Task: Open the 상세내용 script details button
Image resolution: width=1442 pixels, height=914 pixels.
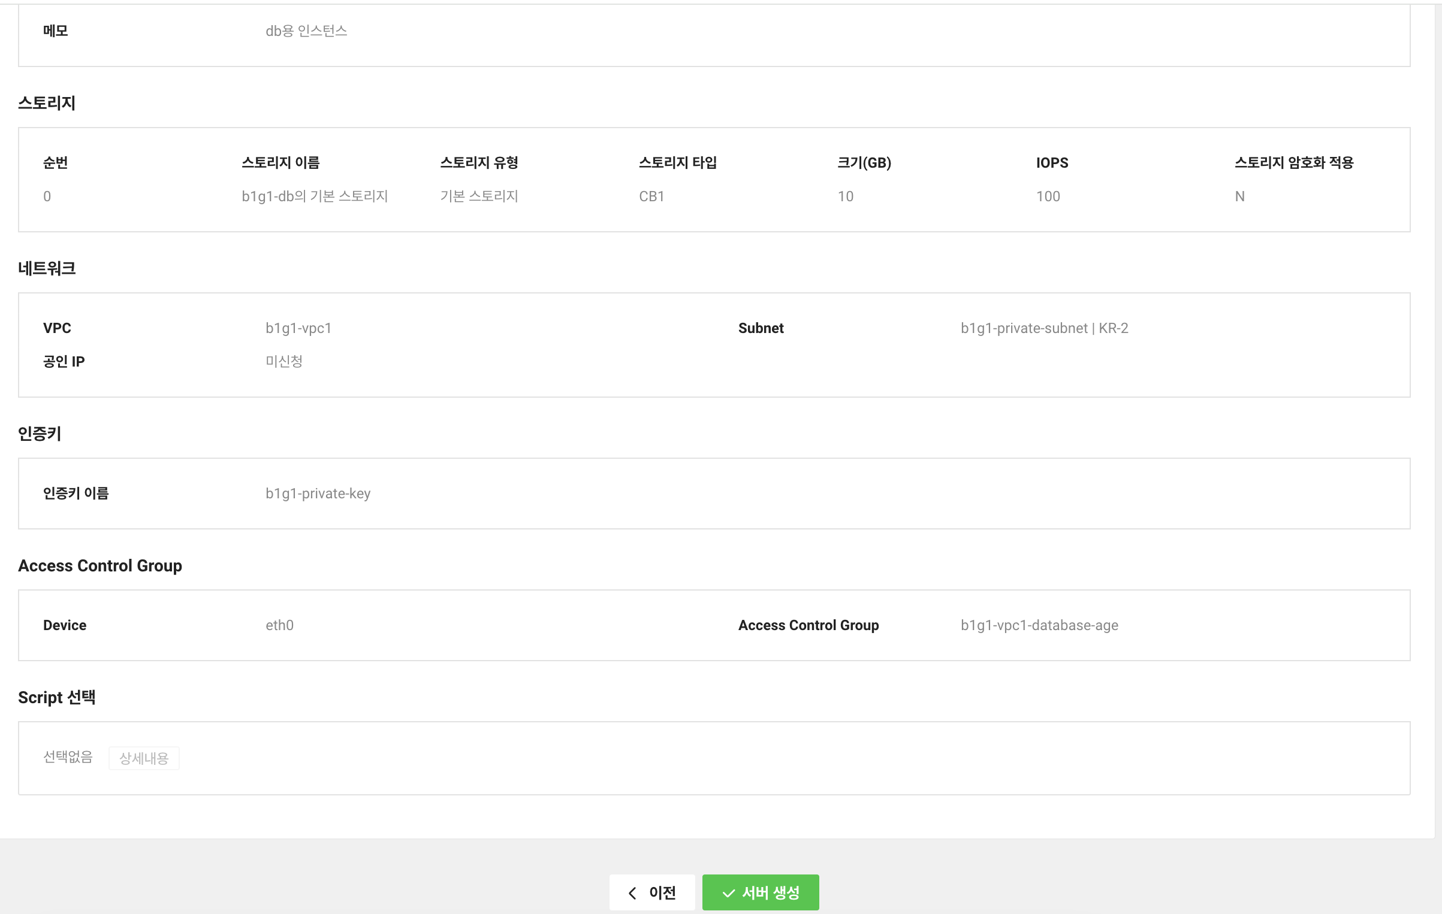Action: (x=144, y=758)
